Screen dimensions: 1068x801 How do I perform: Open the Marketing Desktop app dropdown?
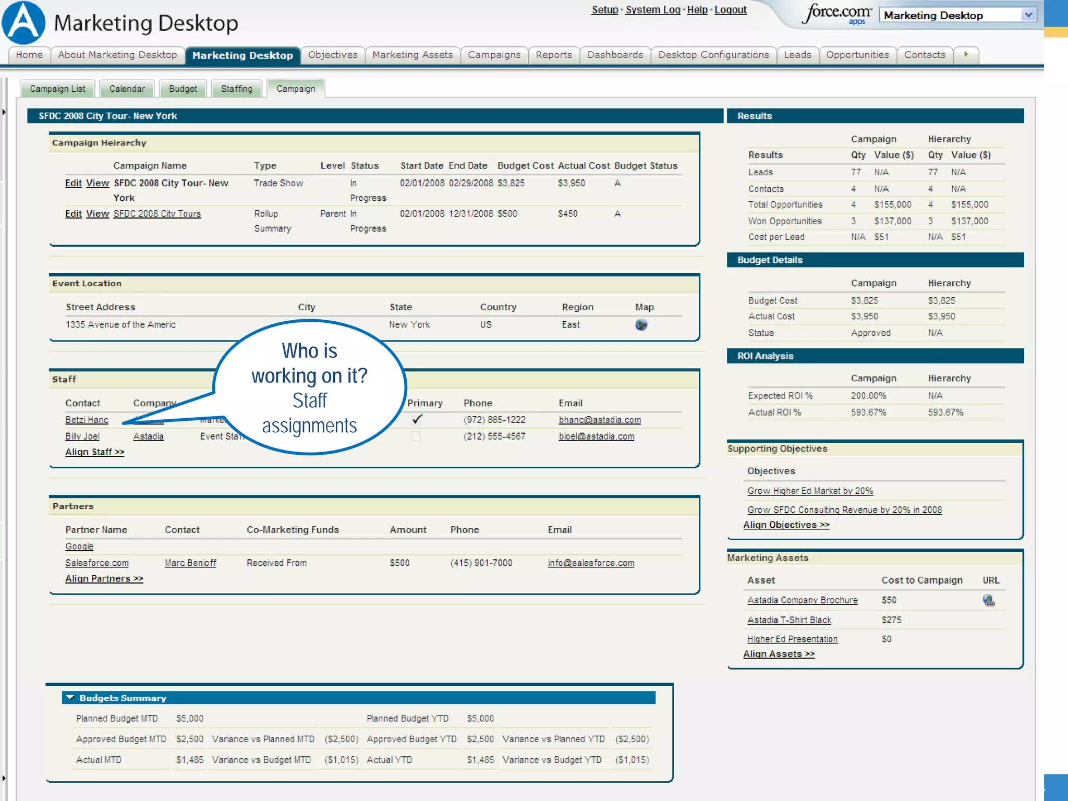pos(1028,15)
